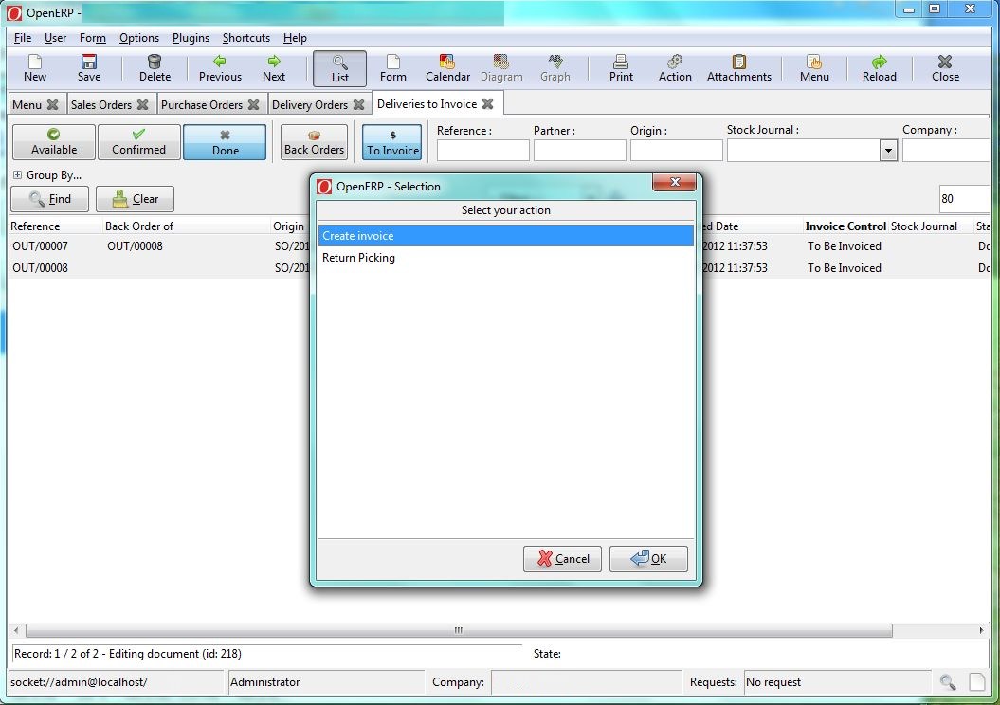Screen dimensions: 1000x705
Task: Click the OUT/00008 back order cell
Action: (135, 246)
